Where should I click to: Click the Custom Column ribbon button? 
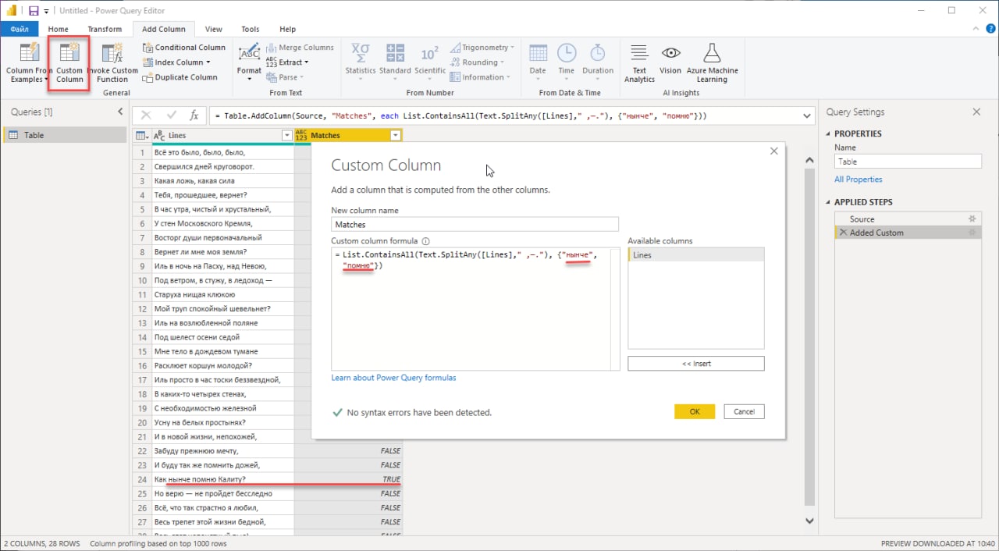click(69, 64)
